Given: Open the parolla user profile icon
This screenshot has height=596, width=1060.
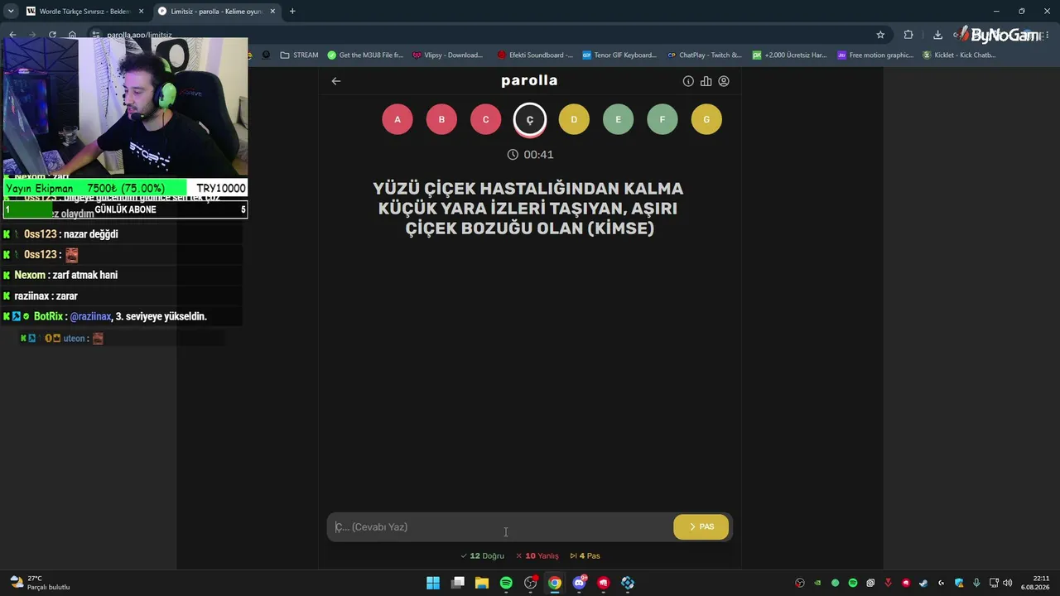Looking at the screenshot, I should click(x=724, y=81).
